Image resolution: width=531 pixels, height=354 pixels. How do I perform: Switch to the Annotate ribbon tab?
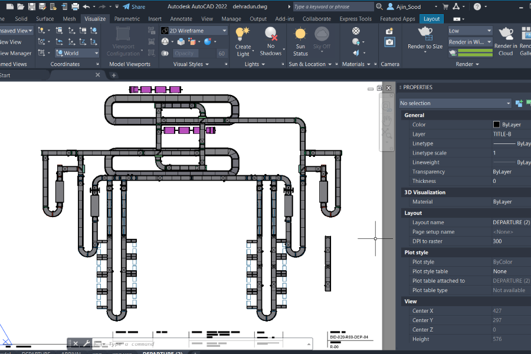tap(181, 19)
